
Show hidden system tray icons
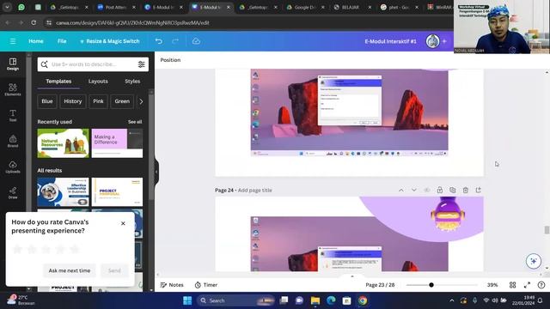[452, 300]
